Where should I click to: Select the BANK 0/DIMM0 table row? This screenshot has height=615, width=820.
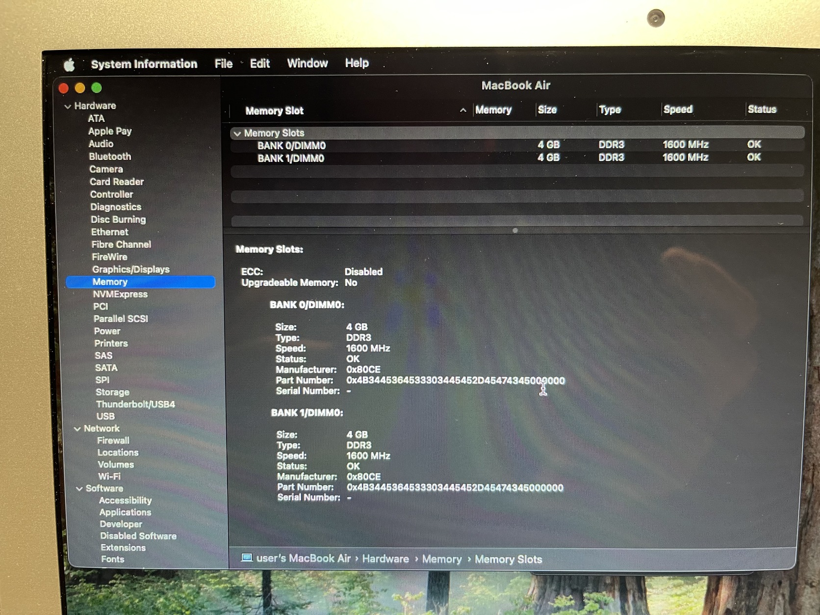pyautogui.click(x=517, y=145)
